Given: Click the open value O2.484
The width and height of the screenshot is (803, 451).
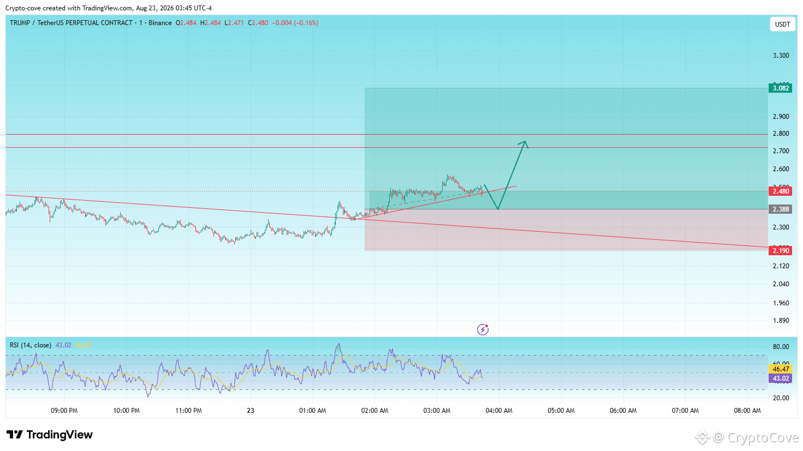Looking at the screenshot, I should click(x=186, y=23).
